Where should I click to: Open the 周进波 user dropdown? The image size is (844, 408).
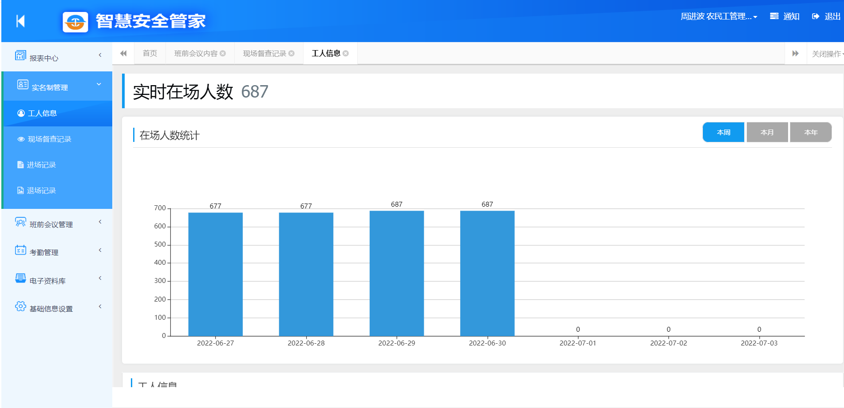719,16
